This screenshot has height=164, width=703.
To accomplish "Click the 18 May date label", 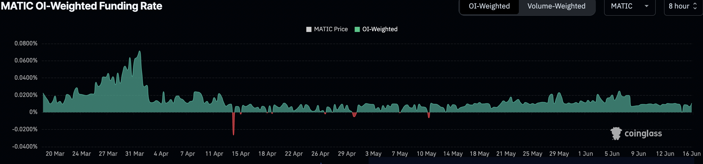I will [x=479, y=154].
